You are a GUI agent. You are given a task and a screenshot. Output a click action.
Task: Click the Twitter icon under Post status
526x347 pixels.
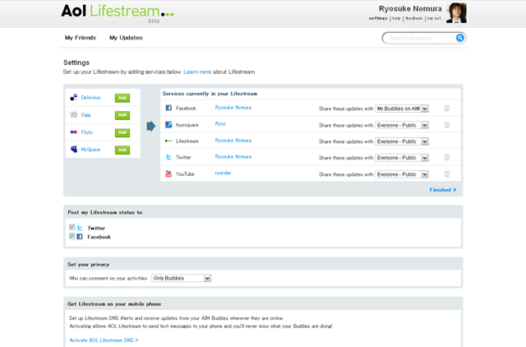80,228
